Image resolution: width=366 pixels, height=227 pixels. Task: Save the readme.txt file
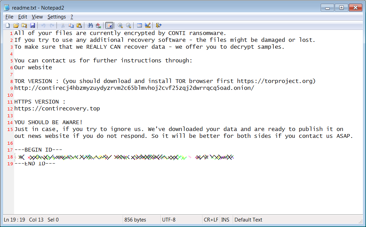pos(33,25)
